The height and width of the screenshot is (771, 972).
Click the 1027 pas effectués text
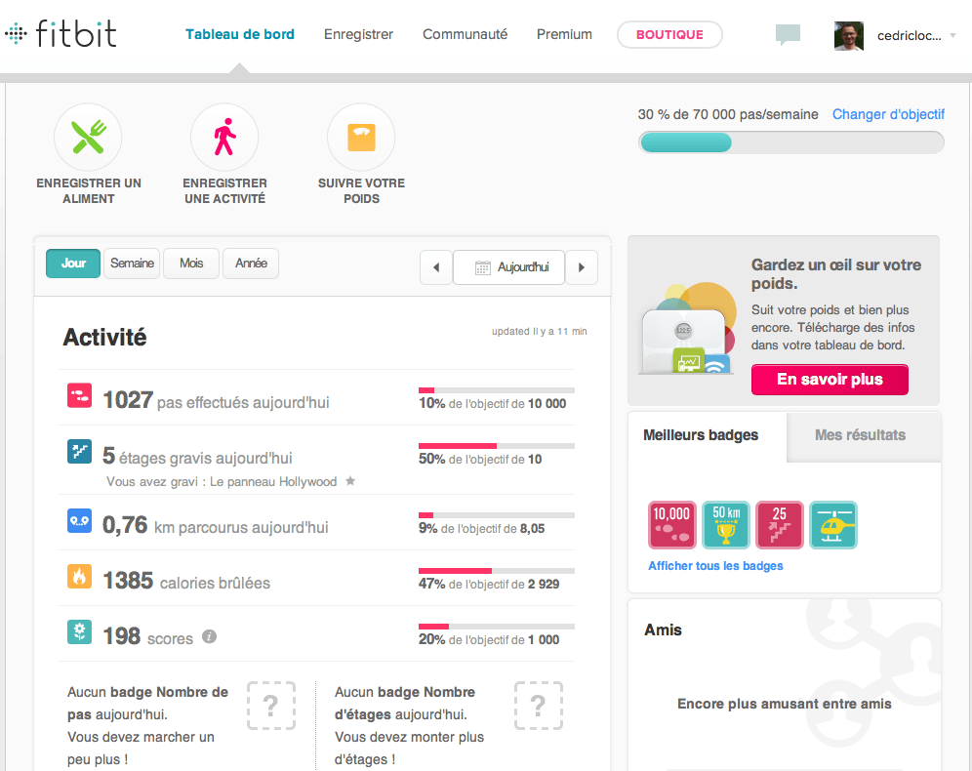[x=216, y=400]
